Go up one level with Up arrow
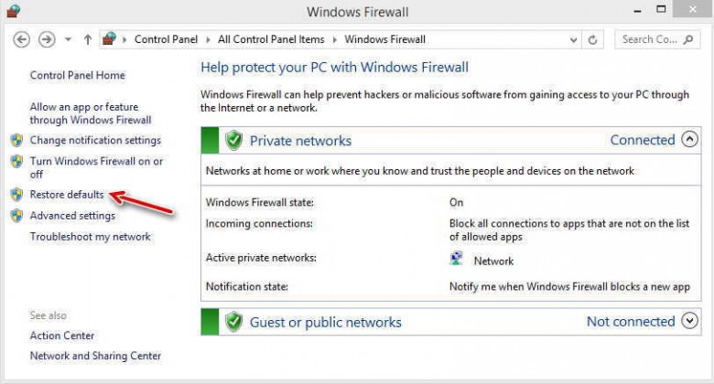714x384 pixels. [88, 39]
